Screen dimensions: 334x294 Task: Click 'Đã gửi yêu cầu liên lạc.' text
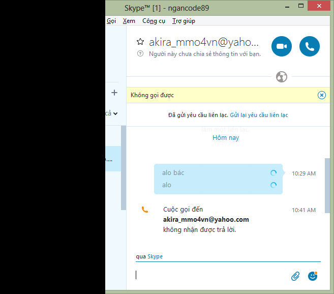(198, 115)
